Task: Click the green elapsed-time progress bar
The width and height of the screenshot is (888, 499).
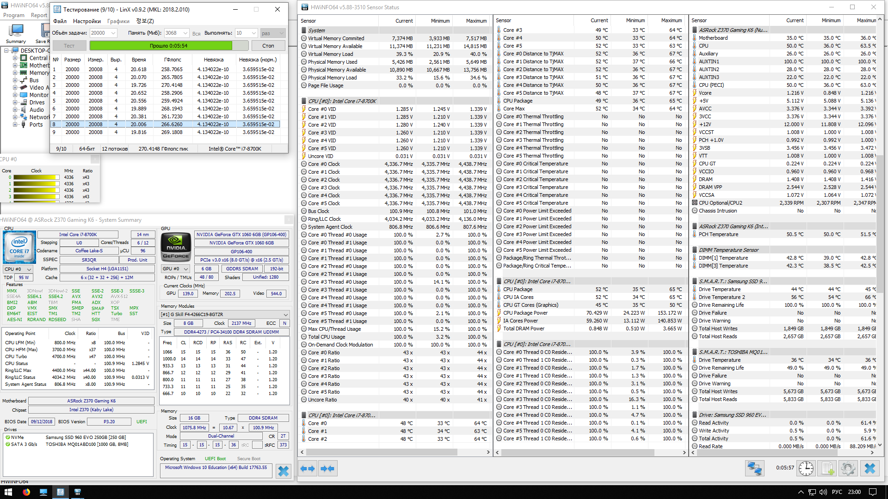Action: tap(161, 46)
